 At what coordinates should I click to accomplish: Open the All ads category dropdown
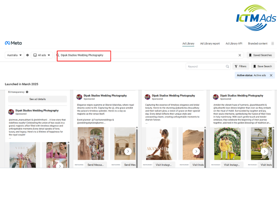click(42, 55)
